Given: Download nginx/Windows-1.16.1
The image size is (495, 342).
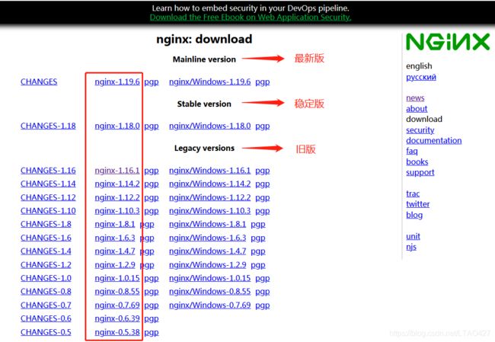Looking at the screenshot, I should pyautogui.click(x=210, y=171).
